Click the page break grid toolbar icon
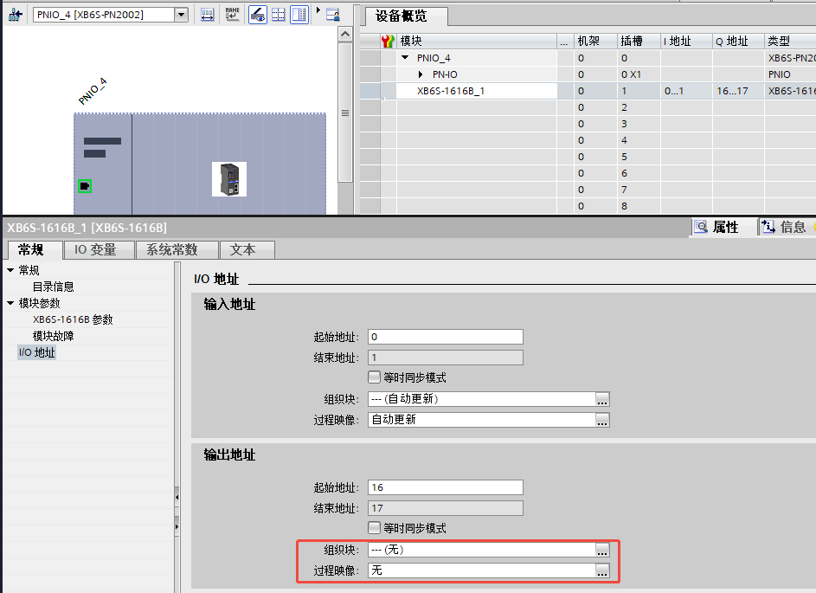Screen dimensions: 816x593 click(x=278, y=15)
